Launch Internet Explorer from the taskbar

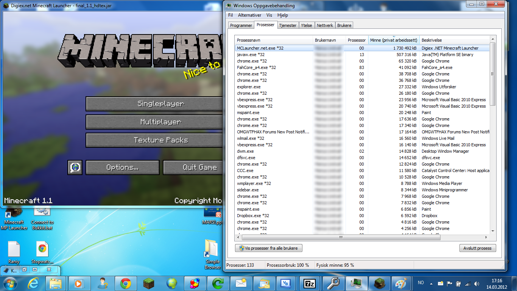(33, 283)
